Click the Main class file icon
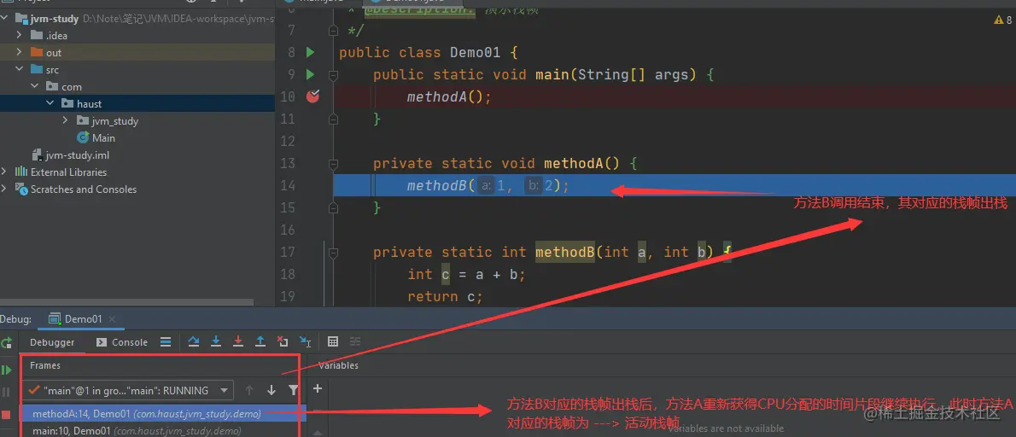 (x=82, y=138)
